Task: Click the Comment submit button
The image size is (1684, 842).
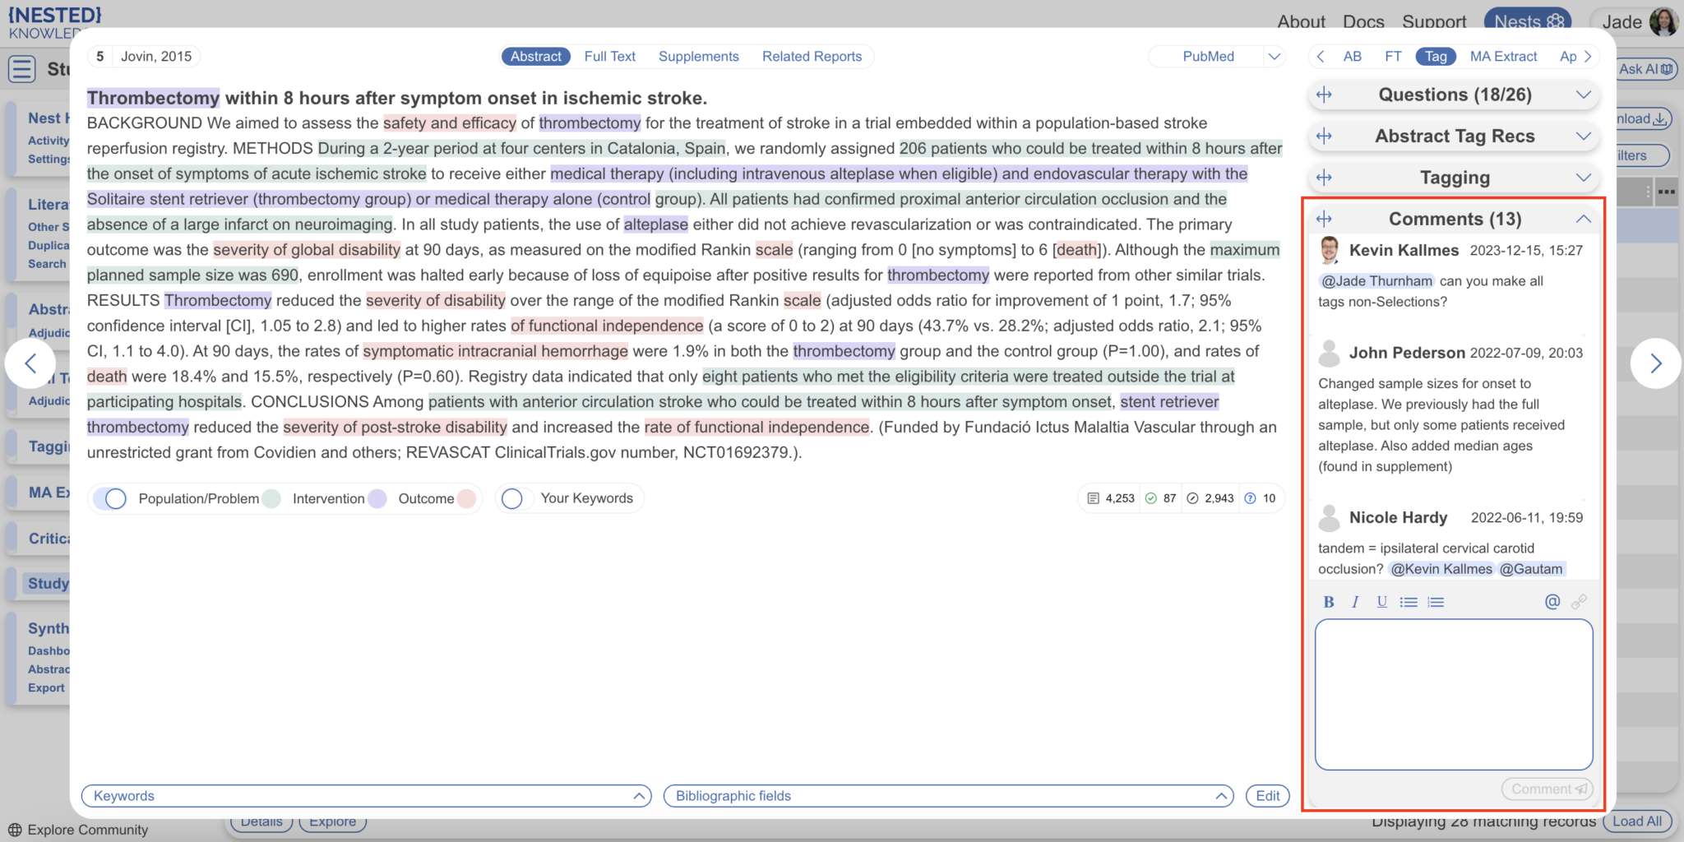Action: 1548,789
